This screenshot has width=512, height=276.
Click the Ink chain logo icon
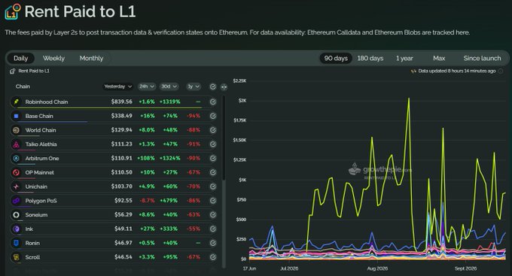16,229
